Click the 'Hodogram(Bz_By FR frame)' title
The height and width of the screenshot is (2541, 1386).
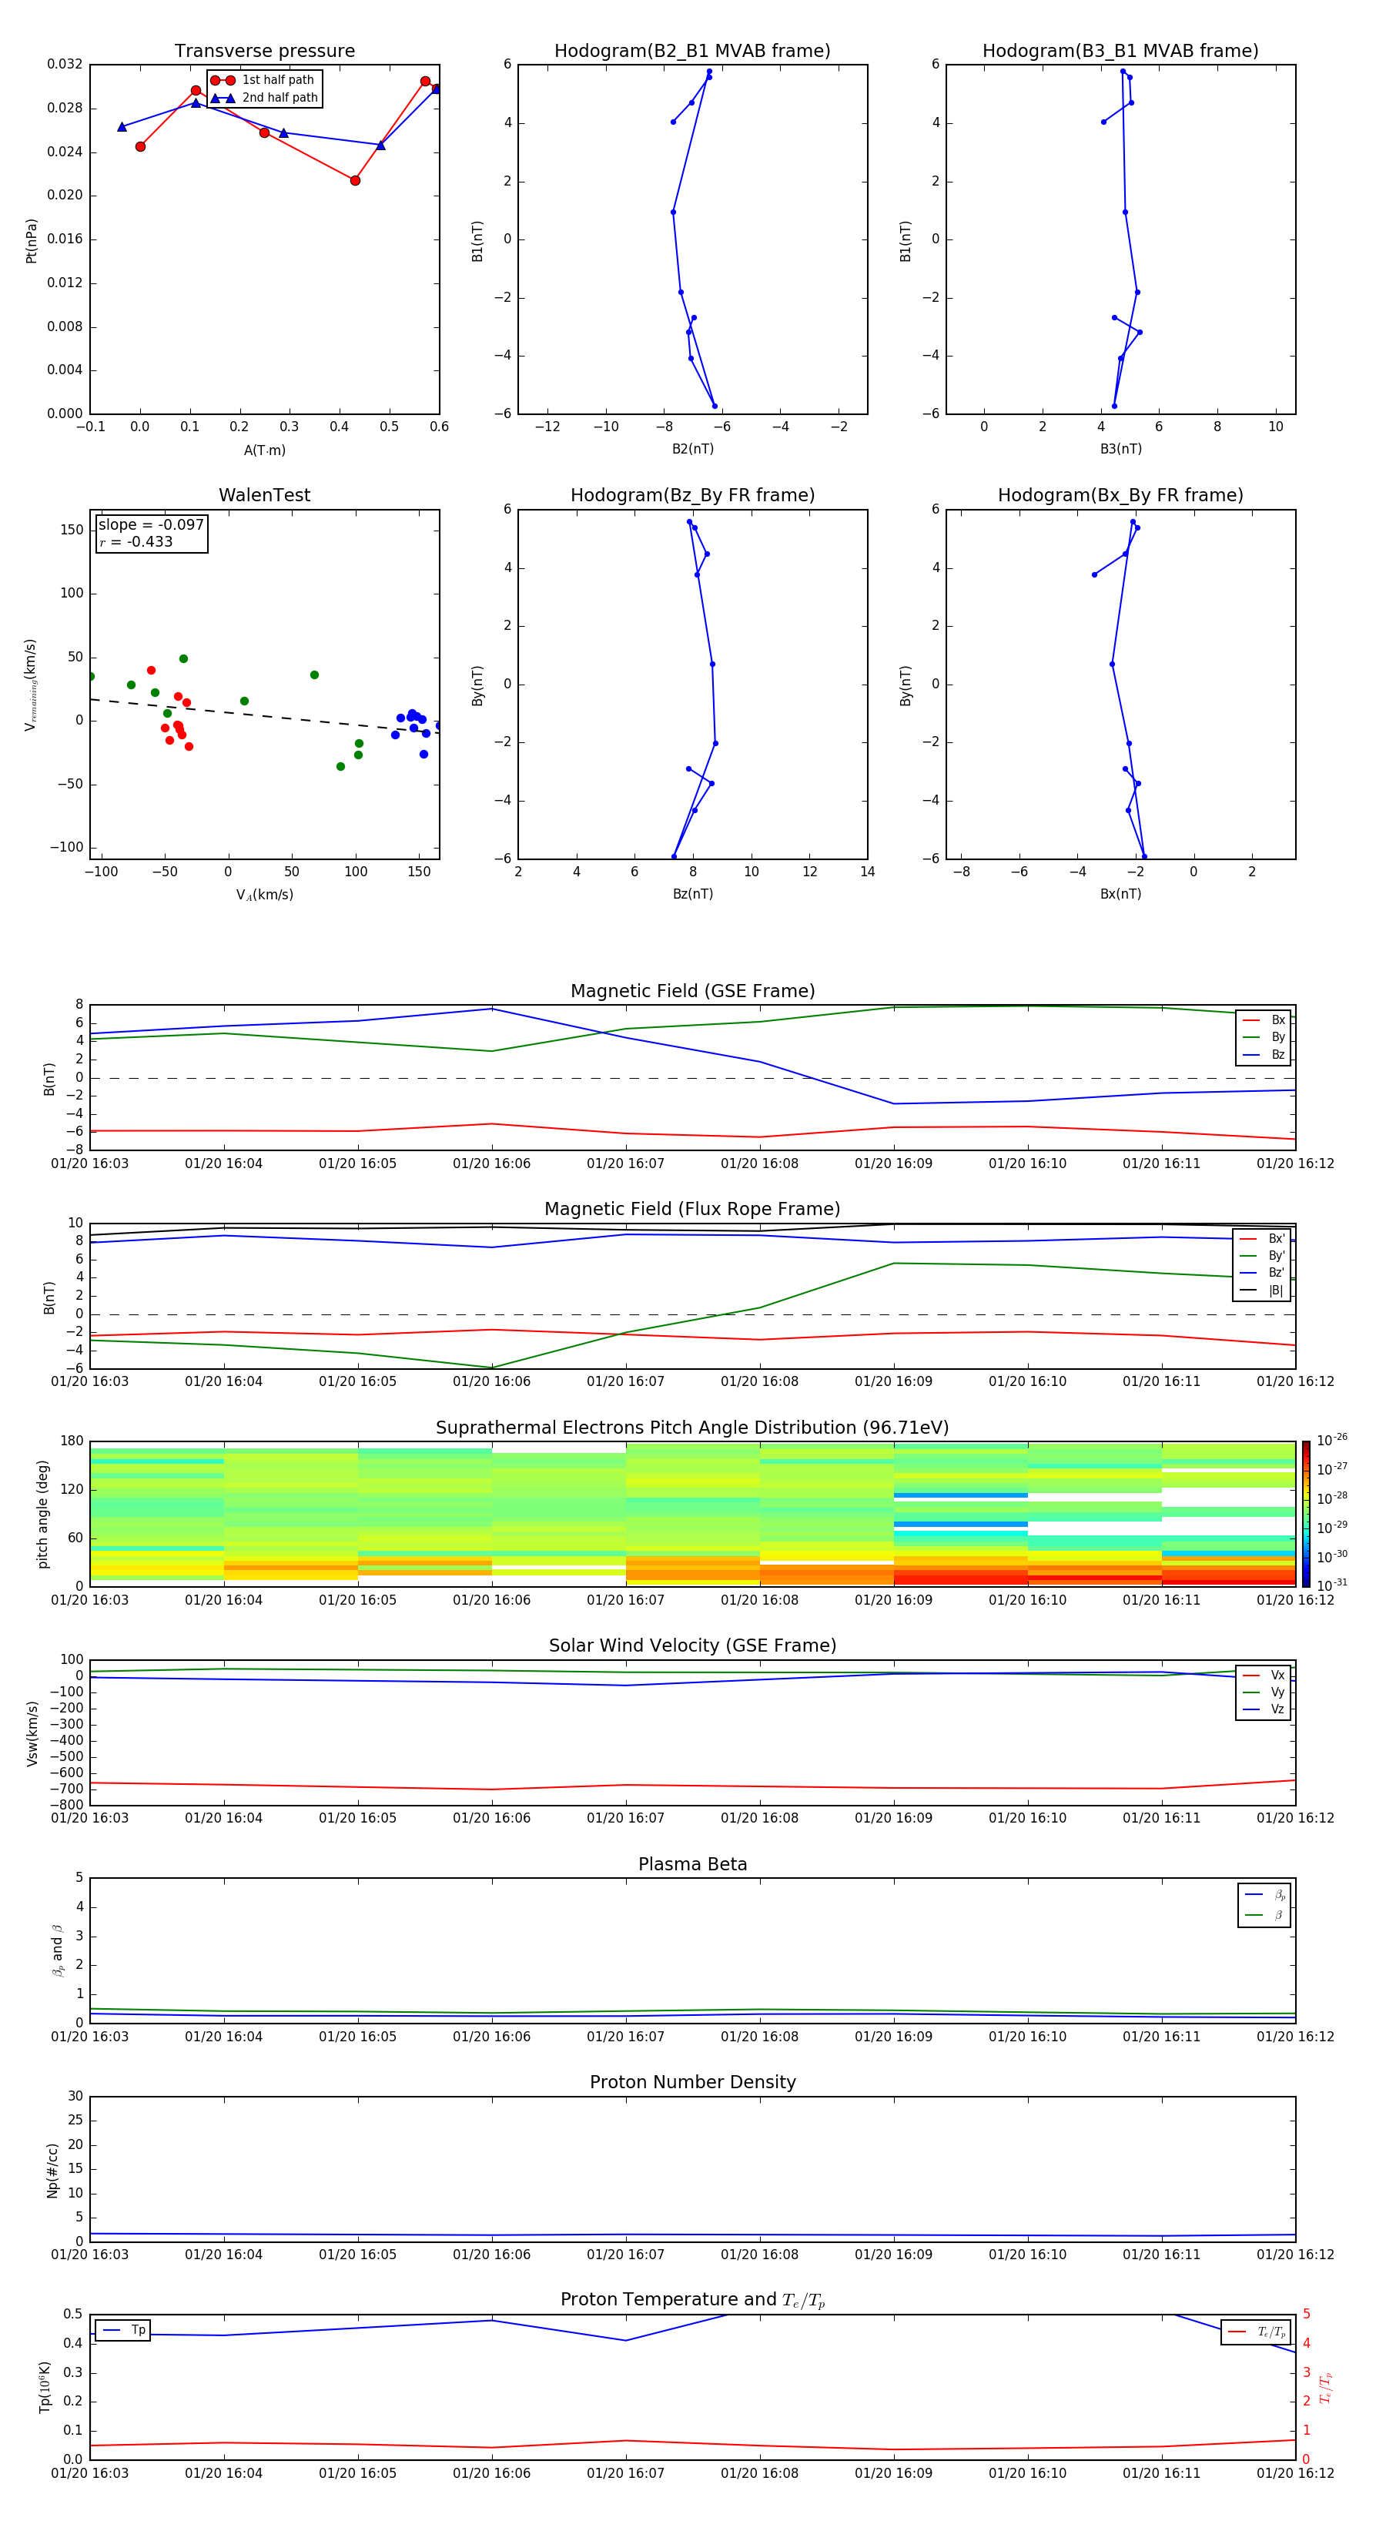[x=692, y=495]
